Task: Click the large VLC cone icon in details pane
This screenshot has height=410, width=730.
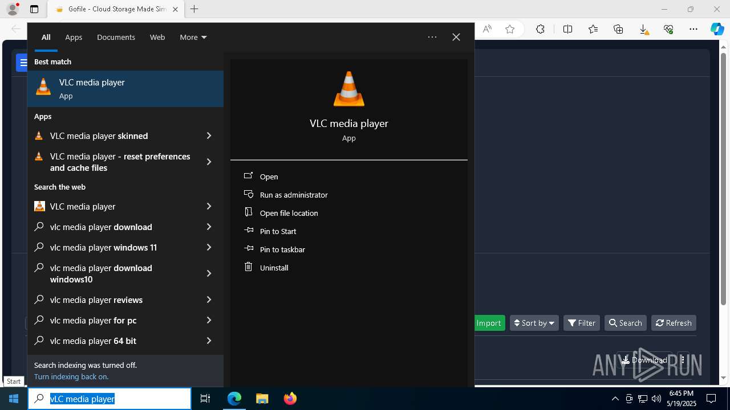Action: 348,89
